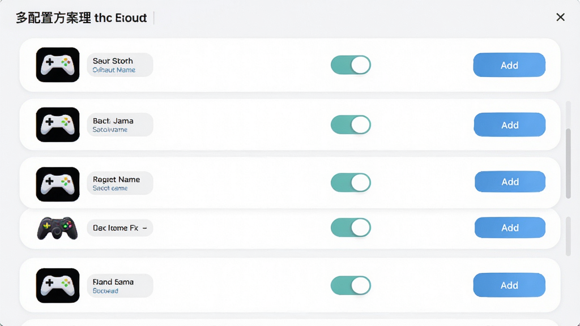580x326 pixels.
Task: Close the dialog with the X icon
Action: tap(560, 17)
